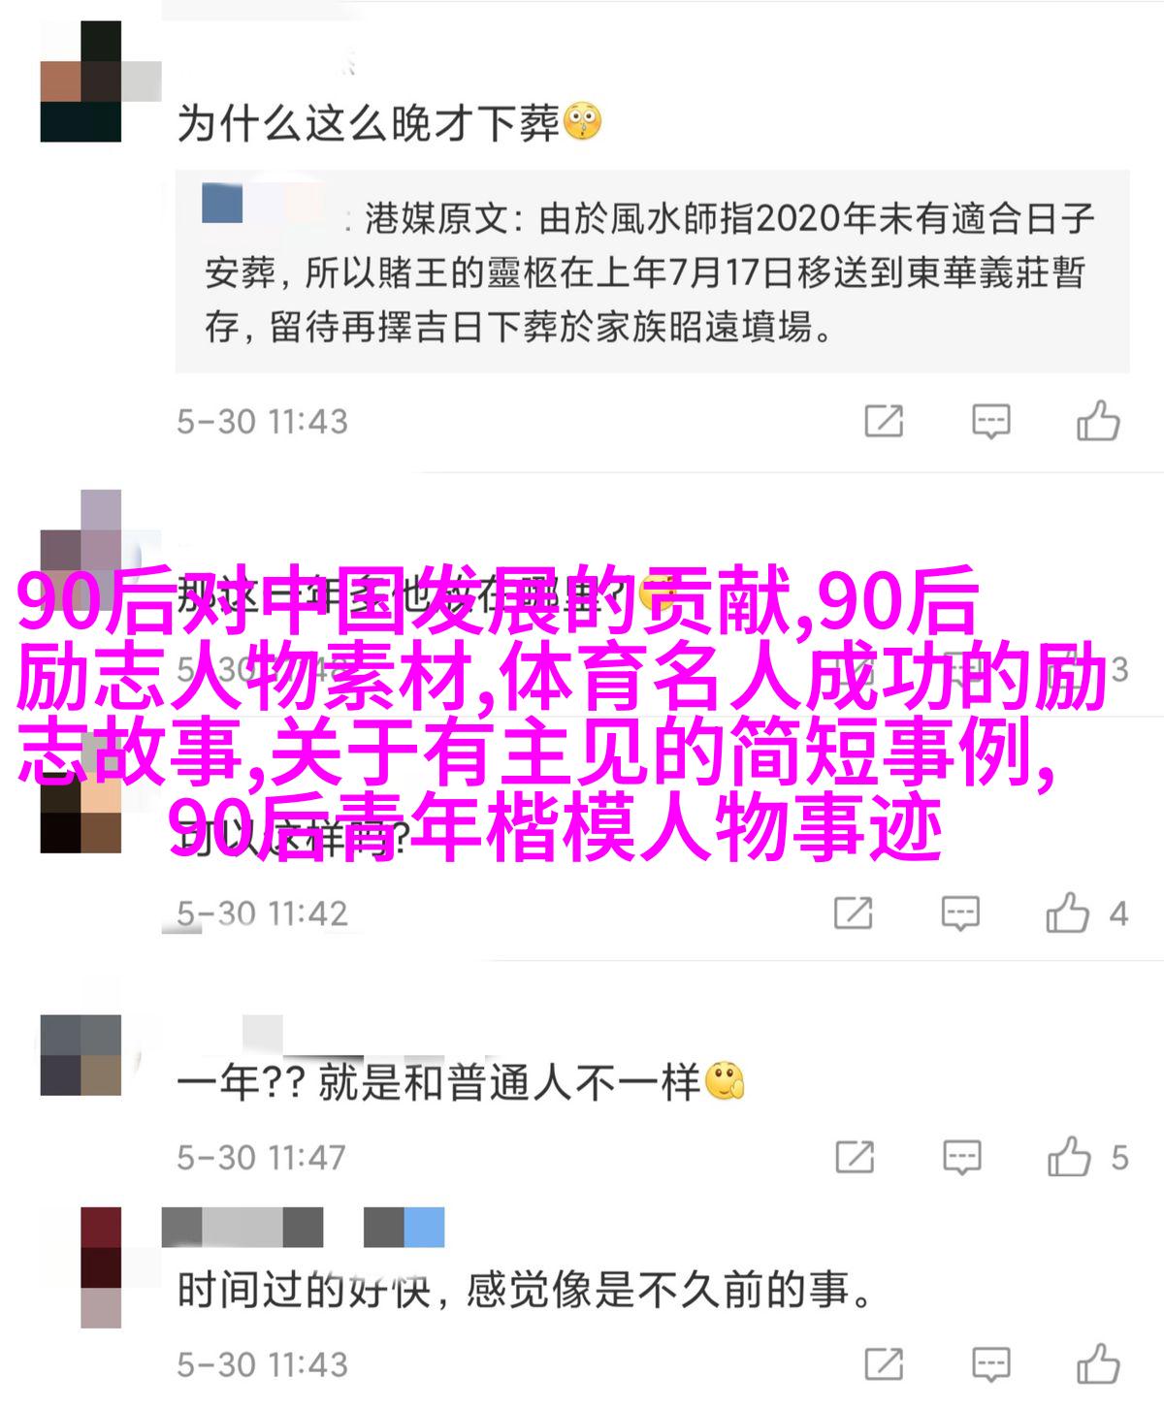
Task: Share the 5-30 11:42 comment
Action: pos(854,913)
